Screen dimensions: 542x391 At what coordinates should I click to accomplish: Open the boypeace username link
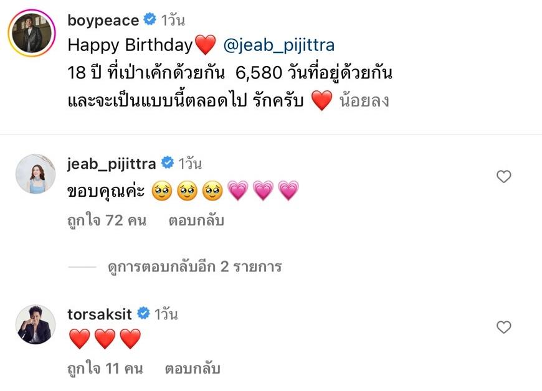(103, 21)
